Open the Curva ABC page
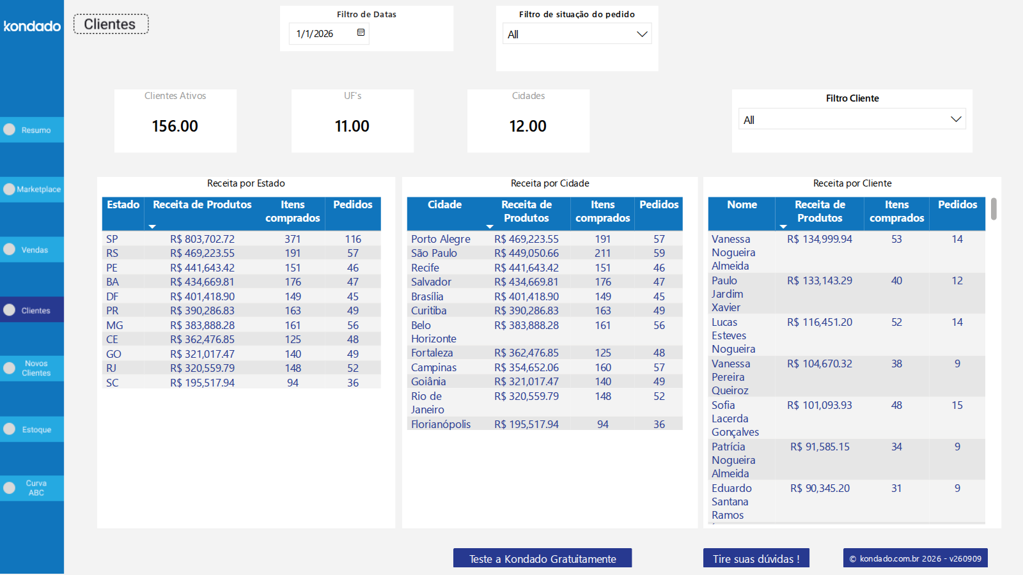The image size is (1023, 575). point(32,488)
